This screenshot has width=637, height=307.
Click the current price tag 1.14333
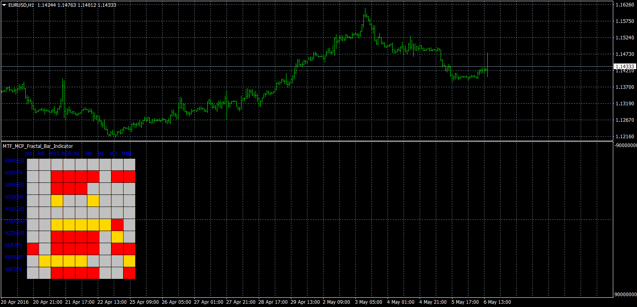(625, 66)
